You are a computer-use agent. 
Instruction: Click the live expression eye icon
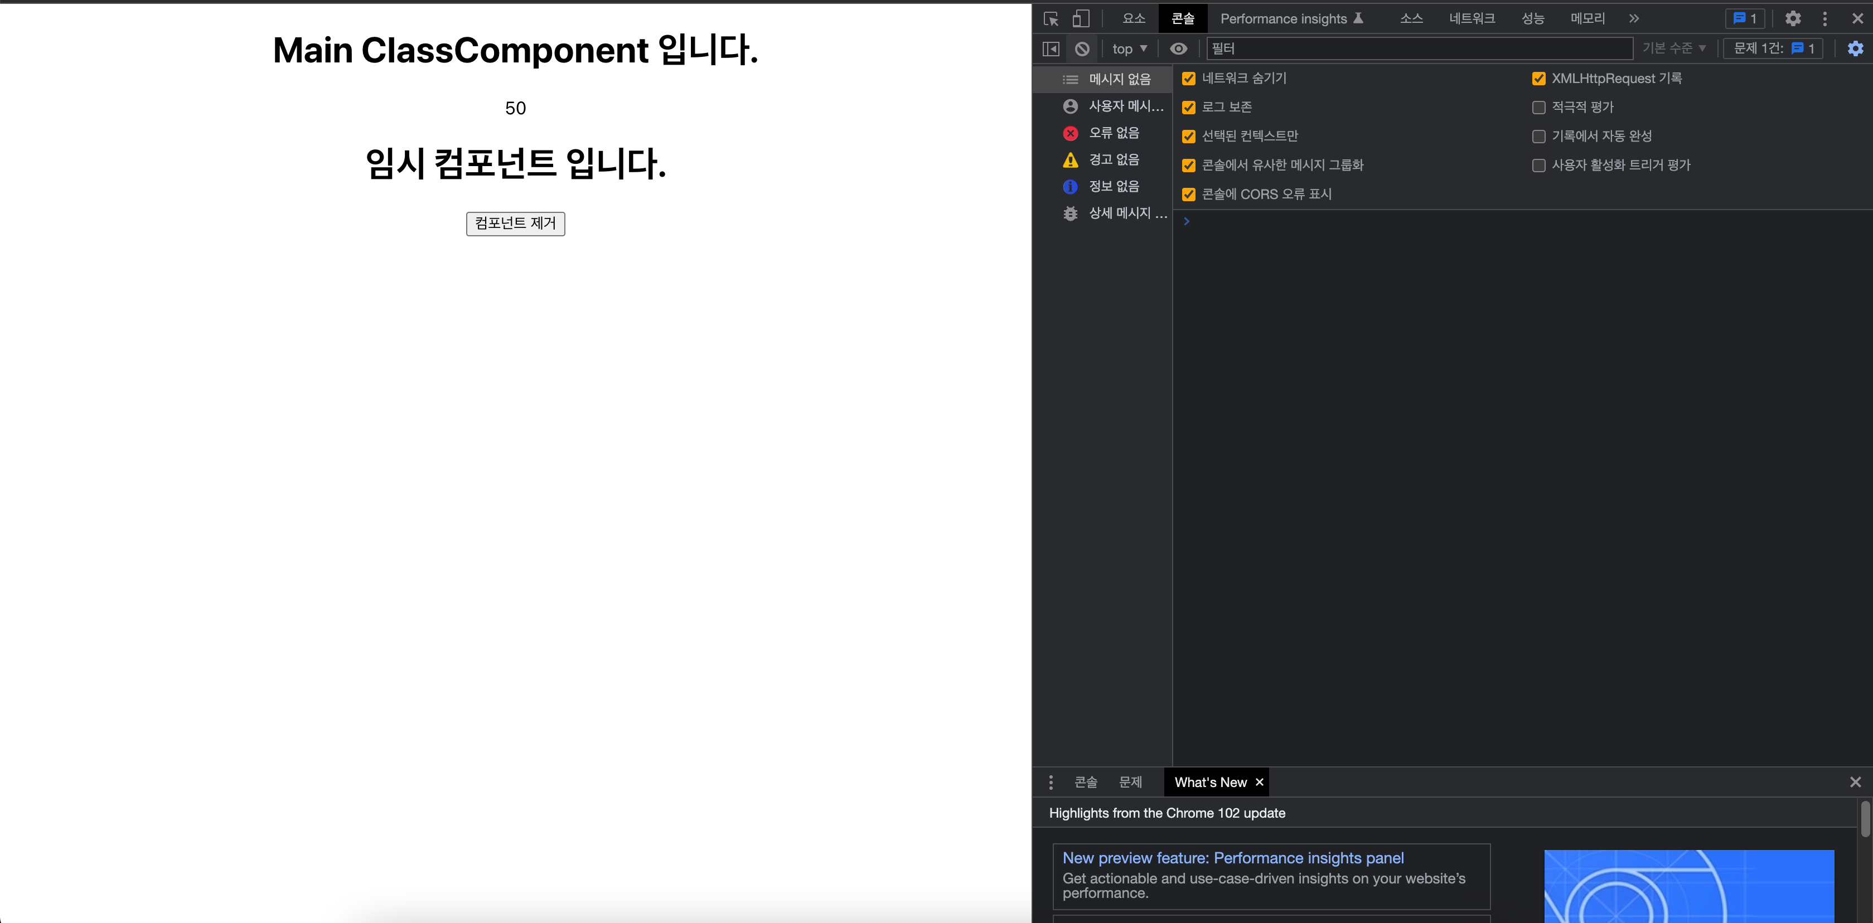[1179, 48]
